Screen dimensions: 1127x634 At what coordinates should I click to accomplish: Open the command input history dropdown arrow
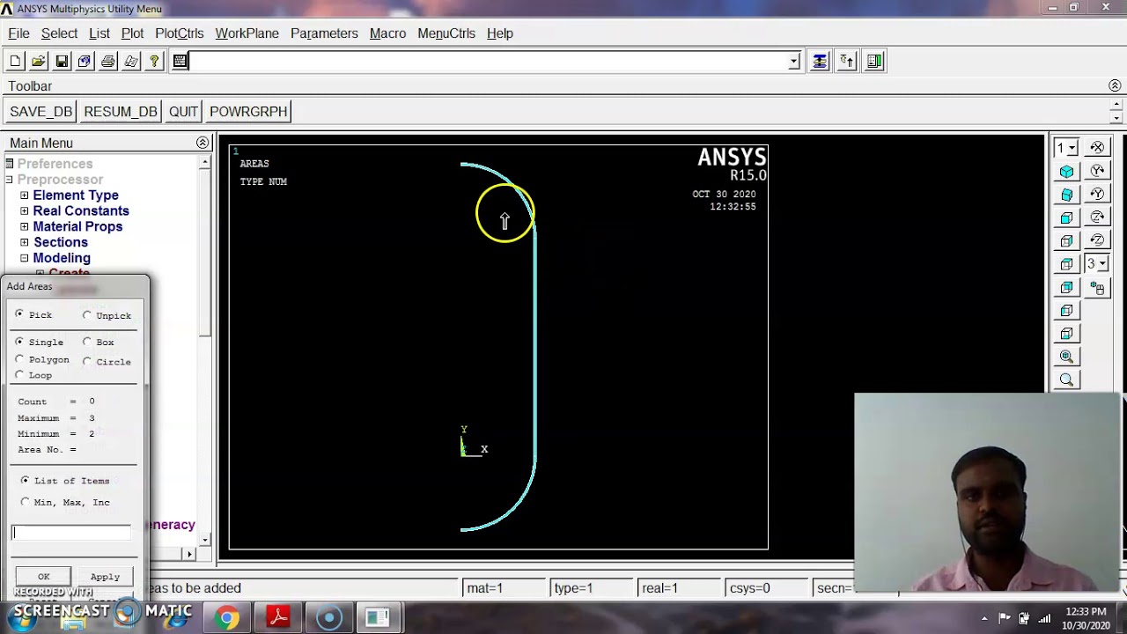[x=793, y=61]
